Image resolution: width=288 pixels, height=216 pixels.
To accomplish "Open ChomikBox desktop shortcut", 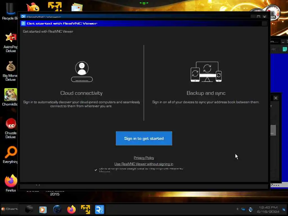I will (10, 97).
